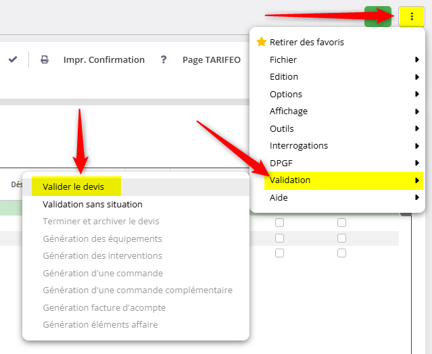The image size is (432, 354).
Task: Select Génération des équipements
Action: click(136, 238)
